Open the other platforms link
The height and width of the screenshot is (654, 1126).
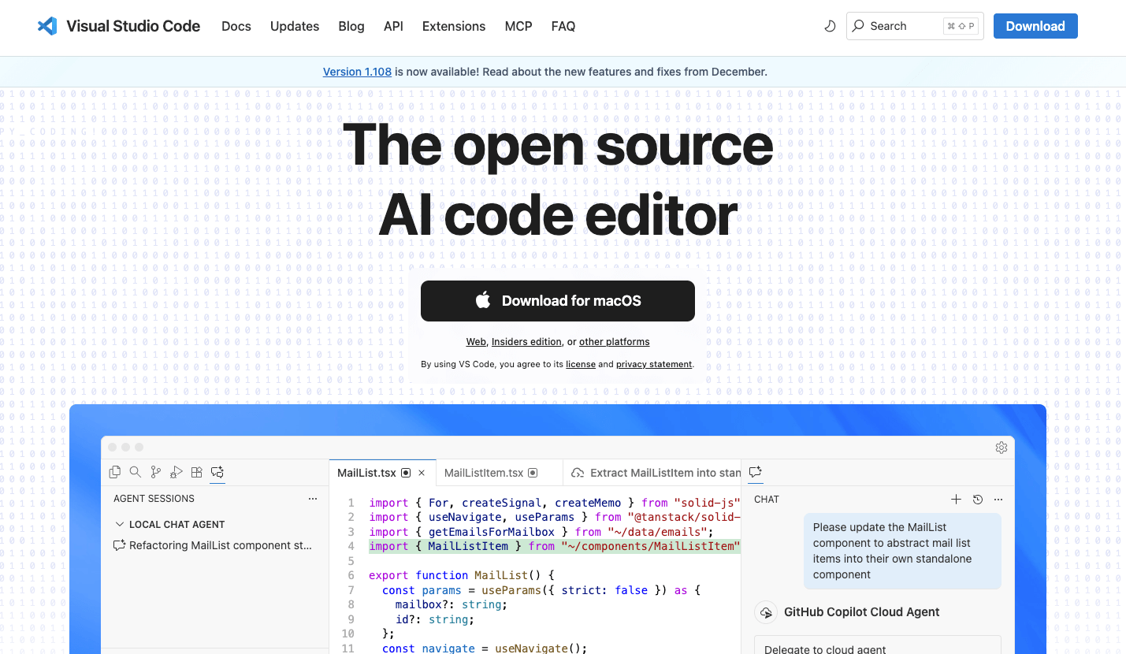(614, 342)
